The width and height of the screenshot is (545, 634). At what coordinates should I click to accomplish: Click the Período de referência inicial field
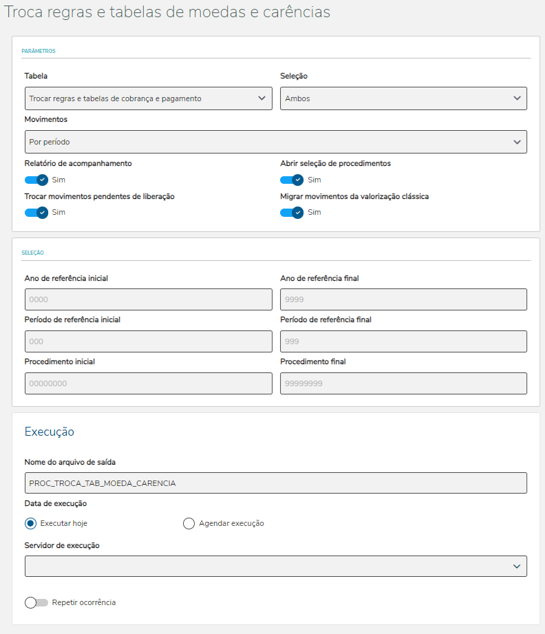coord(148,341)
